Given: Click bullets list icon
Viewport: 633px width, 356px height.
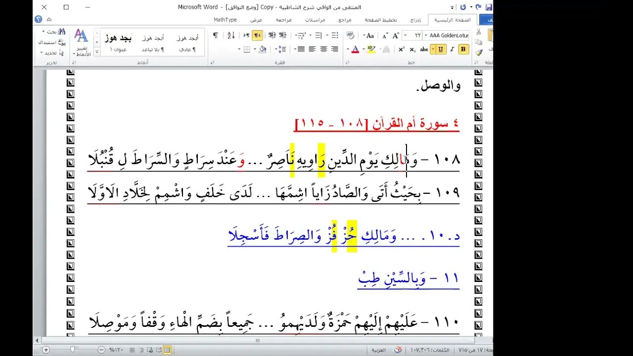Looking at the screenshot, I should [334, 36].
